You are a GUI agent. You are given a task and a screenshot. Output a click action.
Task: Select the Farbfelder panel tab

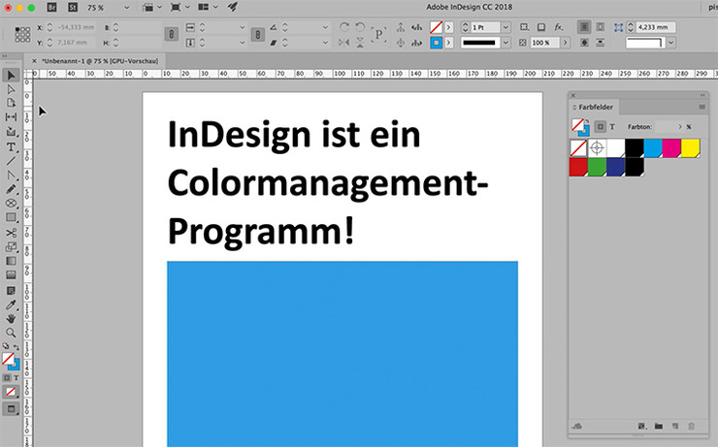(593, 107)
